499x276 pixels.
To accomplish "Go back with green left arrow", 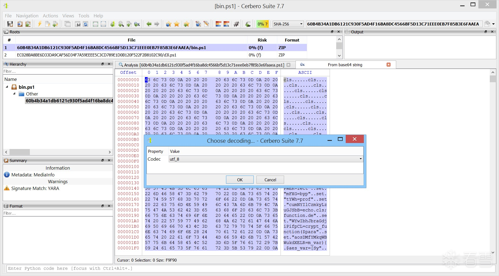I will point(149,24).
